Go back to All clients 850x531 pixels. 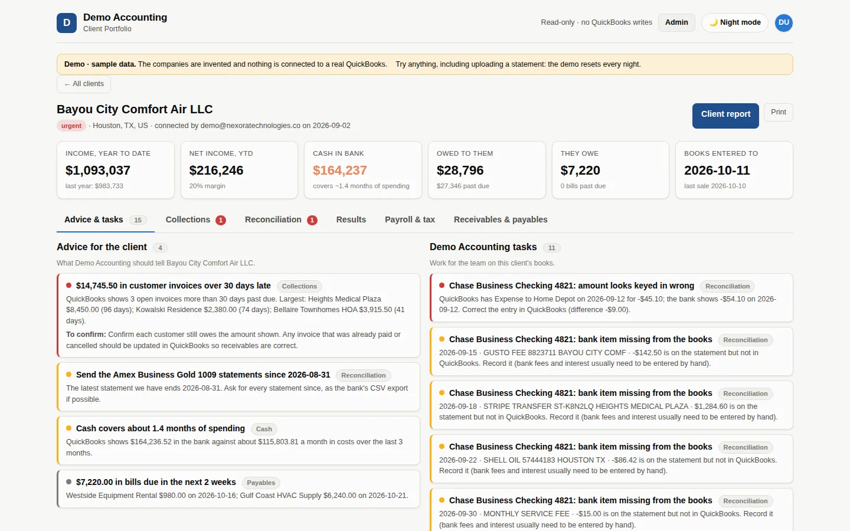[x=84, y=84]
